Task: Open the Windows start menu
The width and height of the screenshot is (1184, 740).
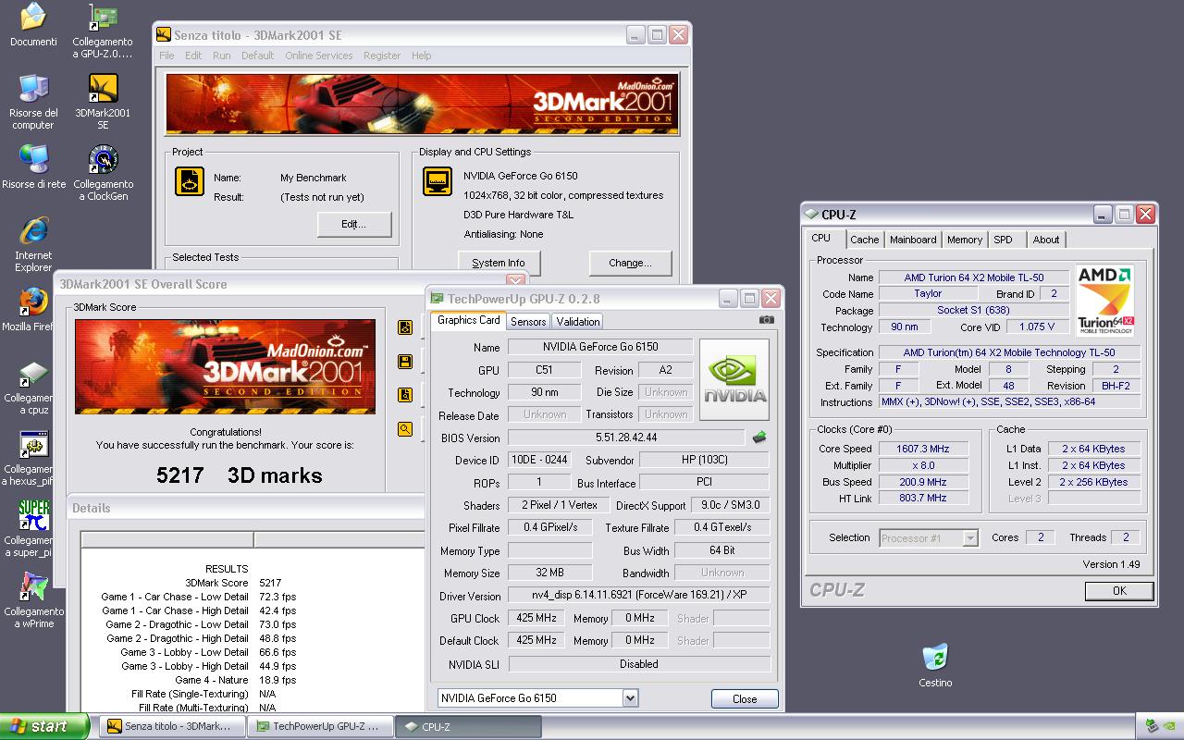Action: click(x=44, y=726)
